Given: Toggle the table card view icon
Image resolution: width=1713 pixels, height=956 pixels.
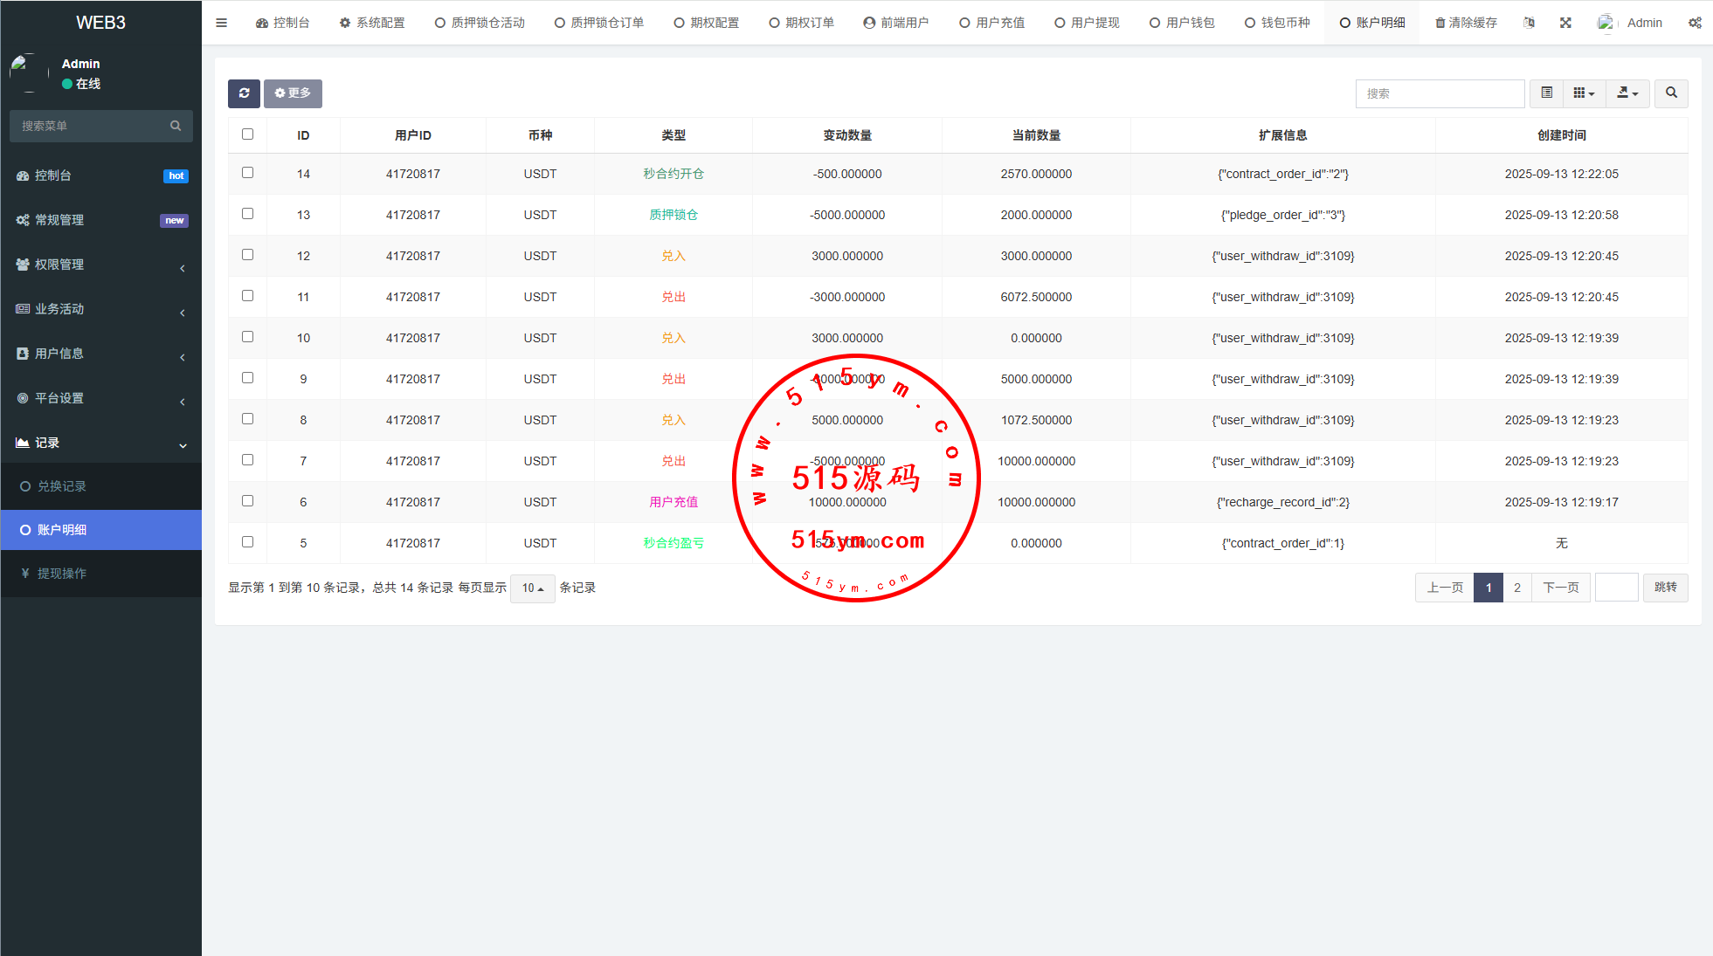Looking at the screenshot, I should [x=1546, y=93].
